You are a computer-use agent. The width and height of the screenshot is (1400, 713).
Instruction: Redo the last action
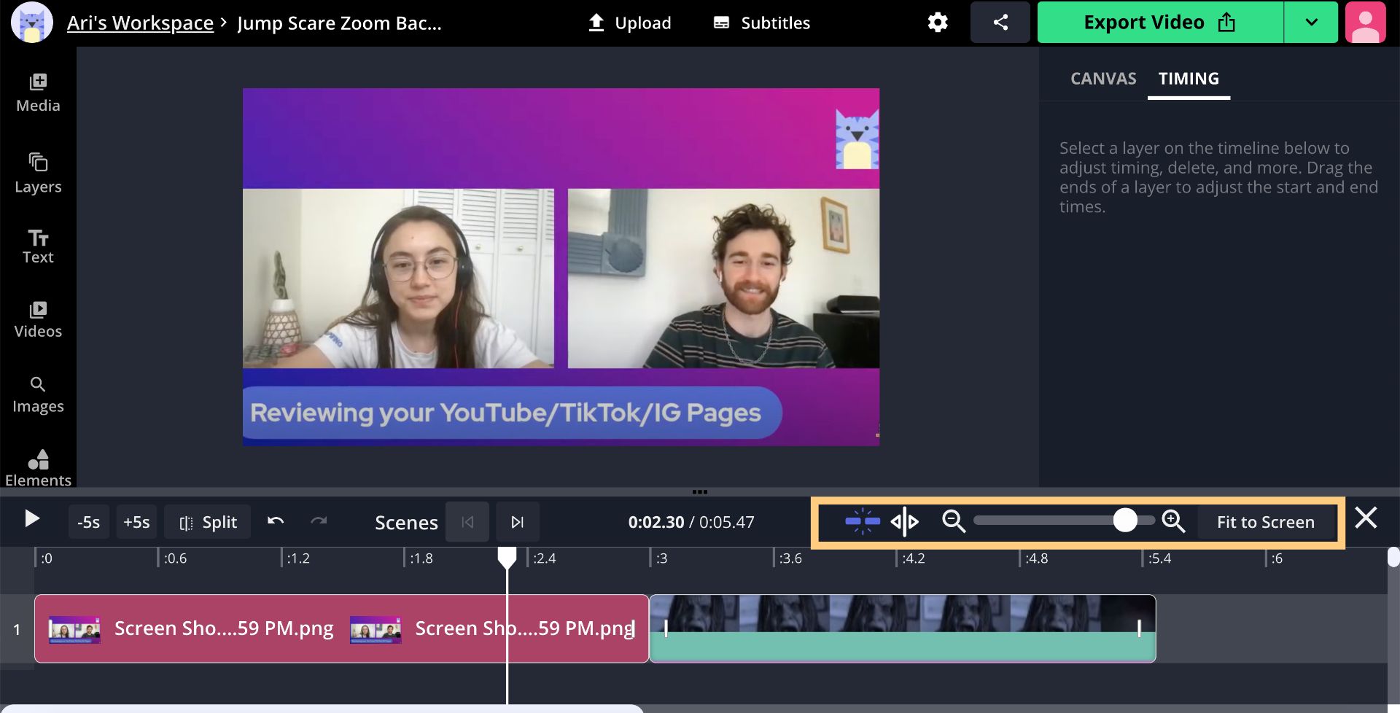(319, 521)
